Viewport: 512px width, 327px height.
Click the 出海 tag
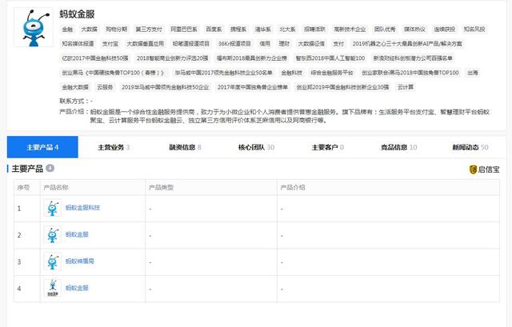pos(473,73)
